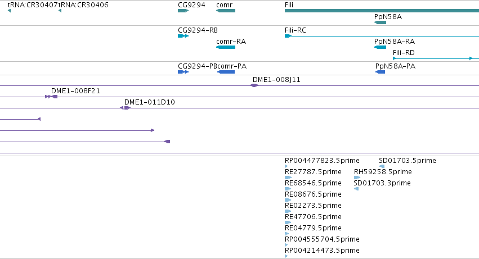
Task: Click the CG9294-RB transcript label
Action: pyautogui.click(x=198, y=30)
